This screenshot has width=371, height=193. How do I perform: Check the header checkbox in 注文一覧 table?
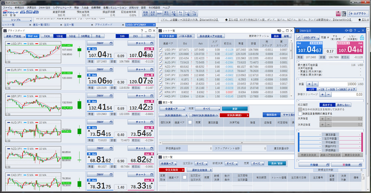pos(184,177)
